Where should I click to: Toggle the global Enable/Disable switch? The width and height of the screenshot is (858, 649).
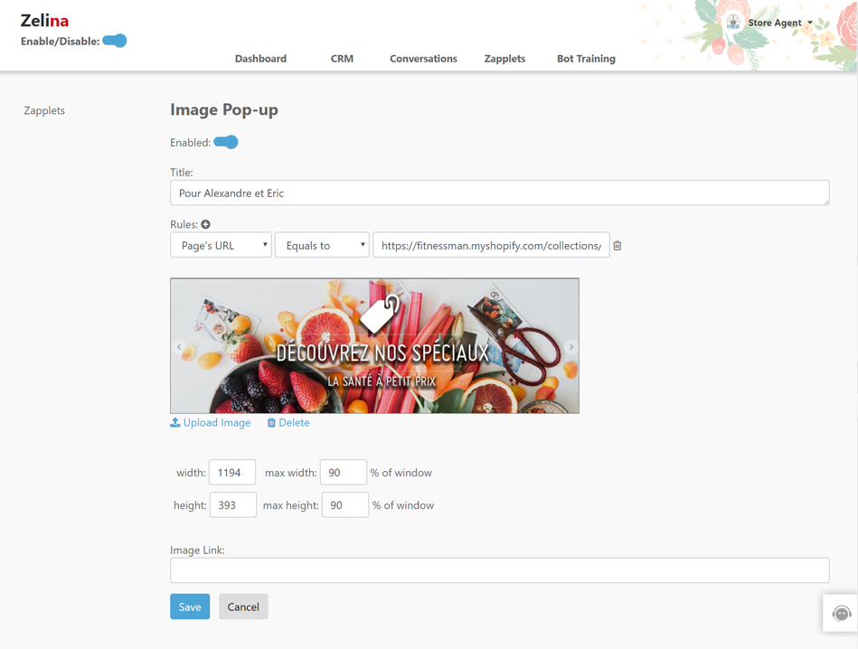pos(115,41)
